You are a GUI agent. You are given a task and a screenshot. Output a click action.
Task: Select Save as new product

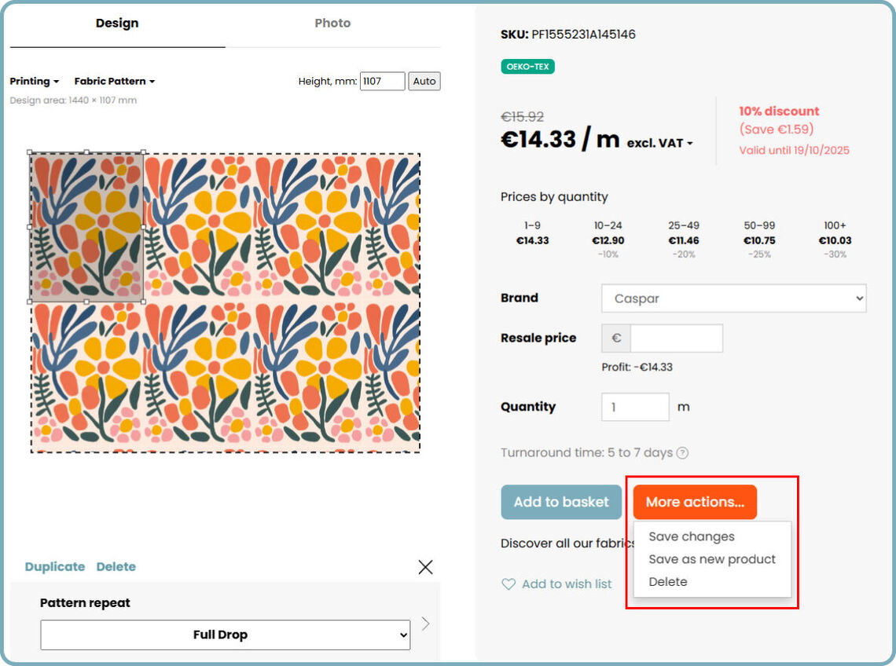712,559
